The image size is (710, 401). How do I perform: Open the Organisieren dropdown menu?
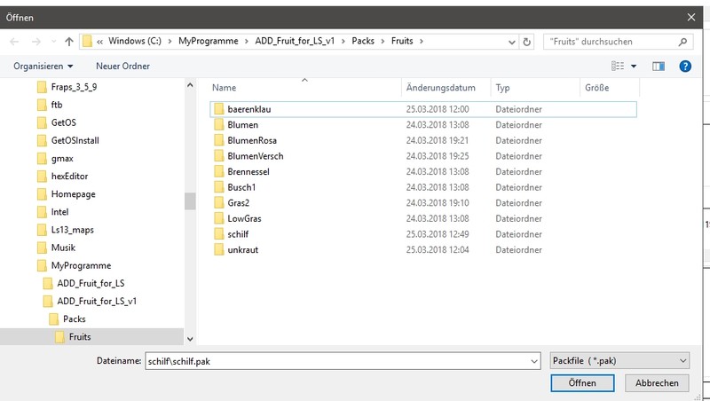tap(43, 66)
